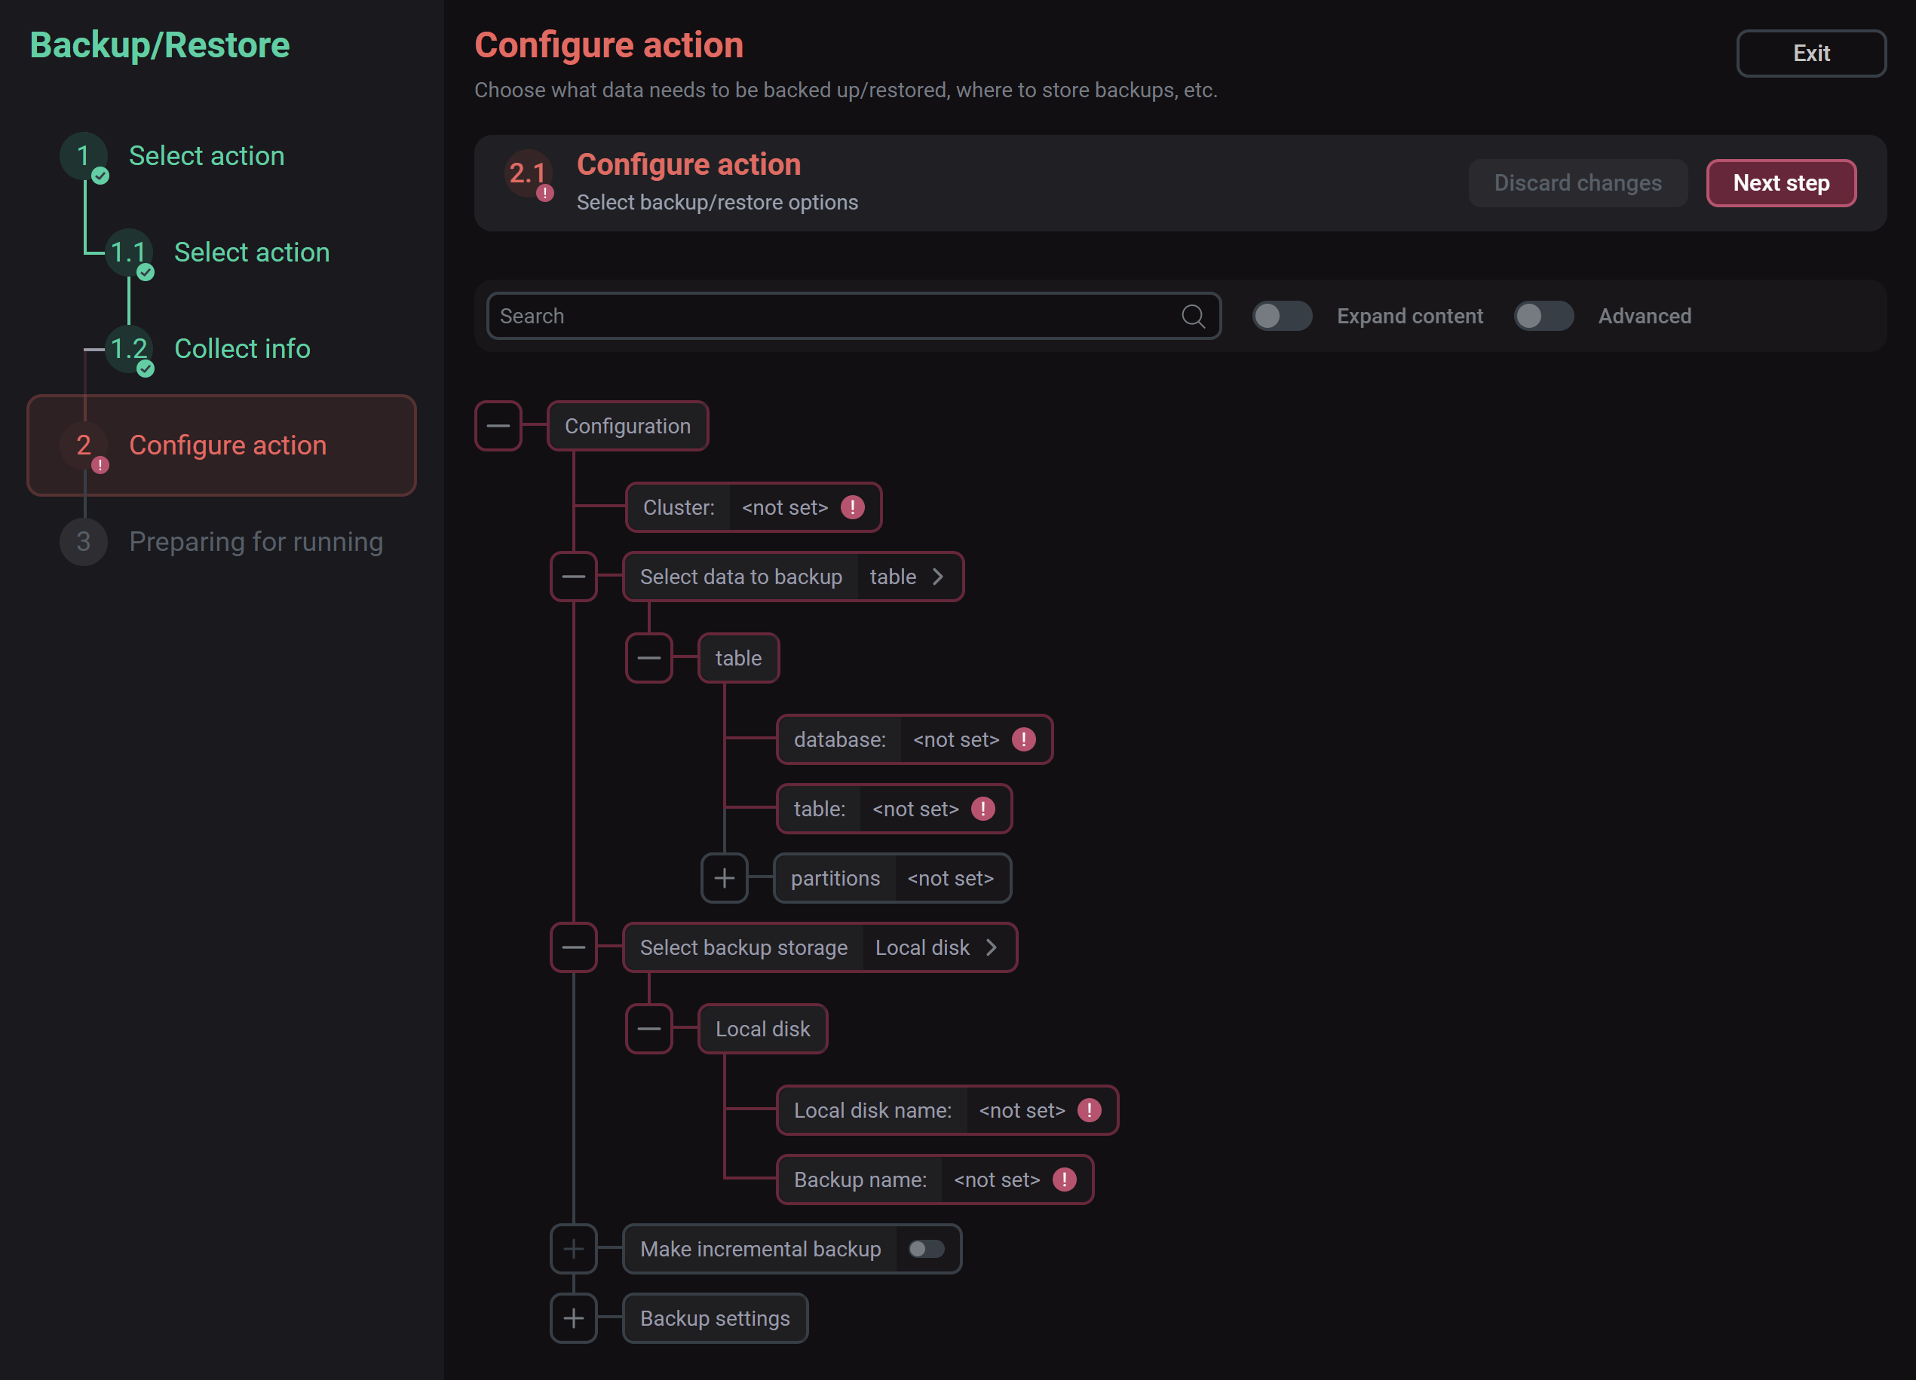Click the warning icon in table: row

click(x=983, y=809)
